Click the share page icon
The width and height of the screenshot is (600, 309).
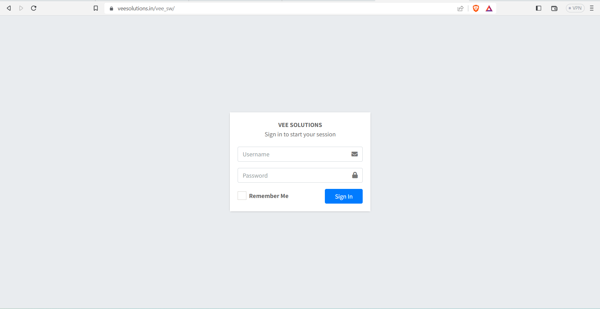point(461,8)
